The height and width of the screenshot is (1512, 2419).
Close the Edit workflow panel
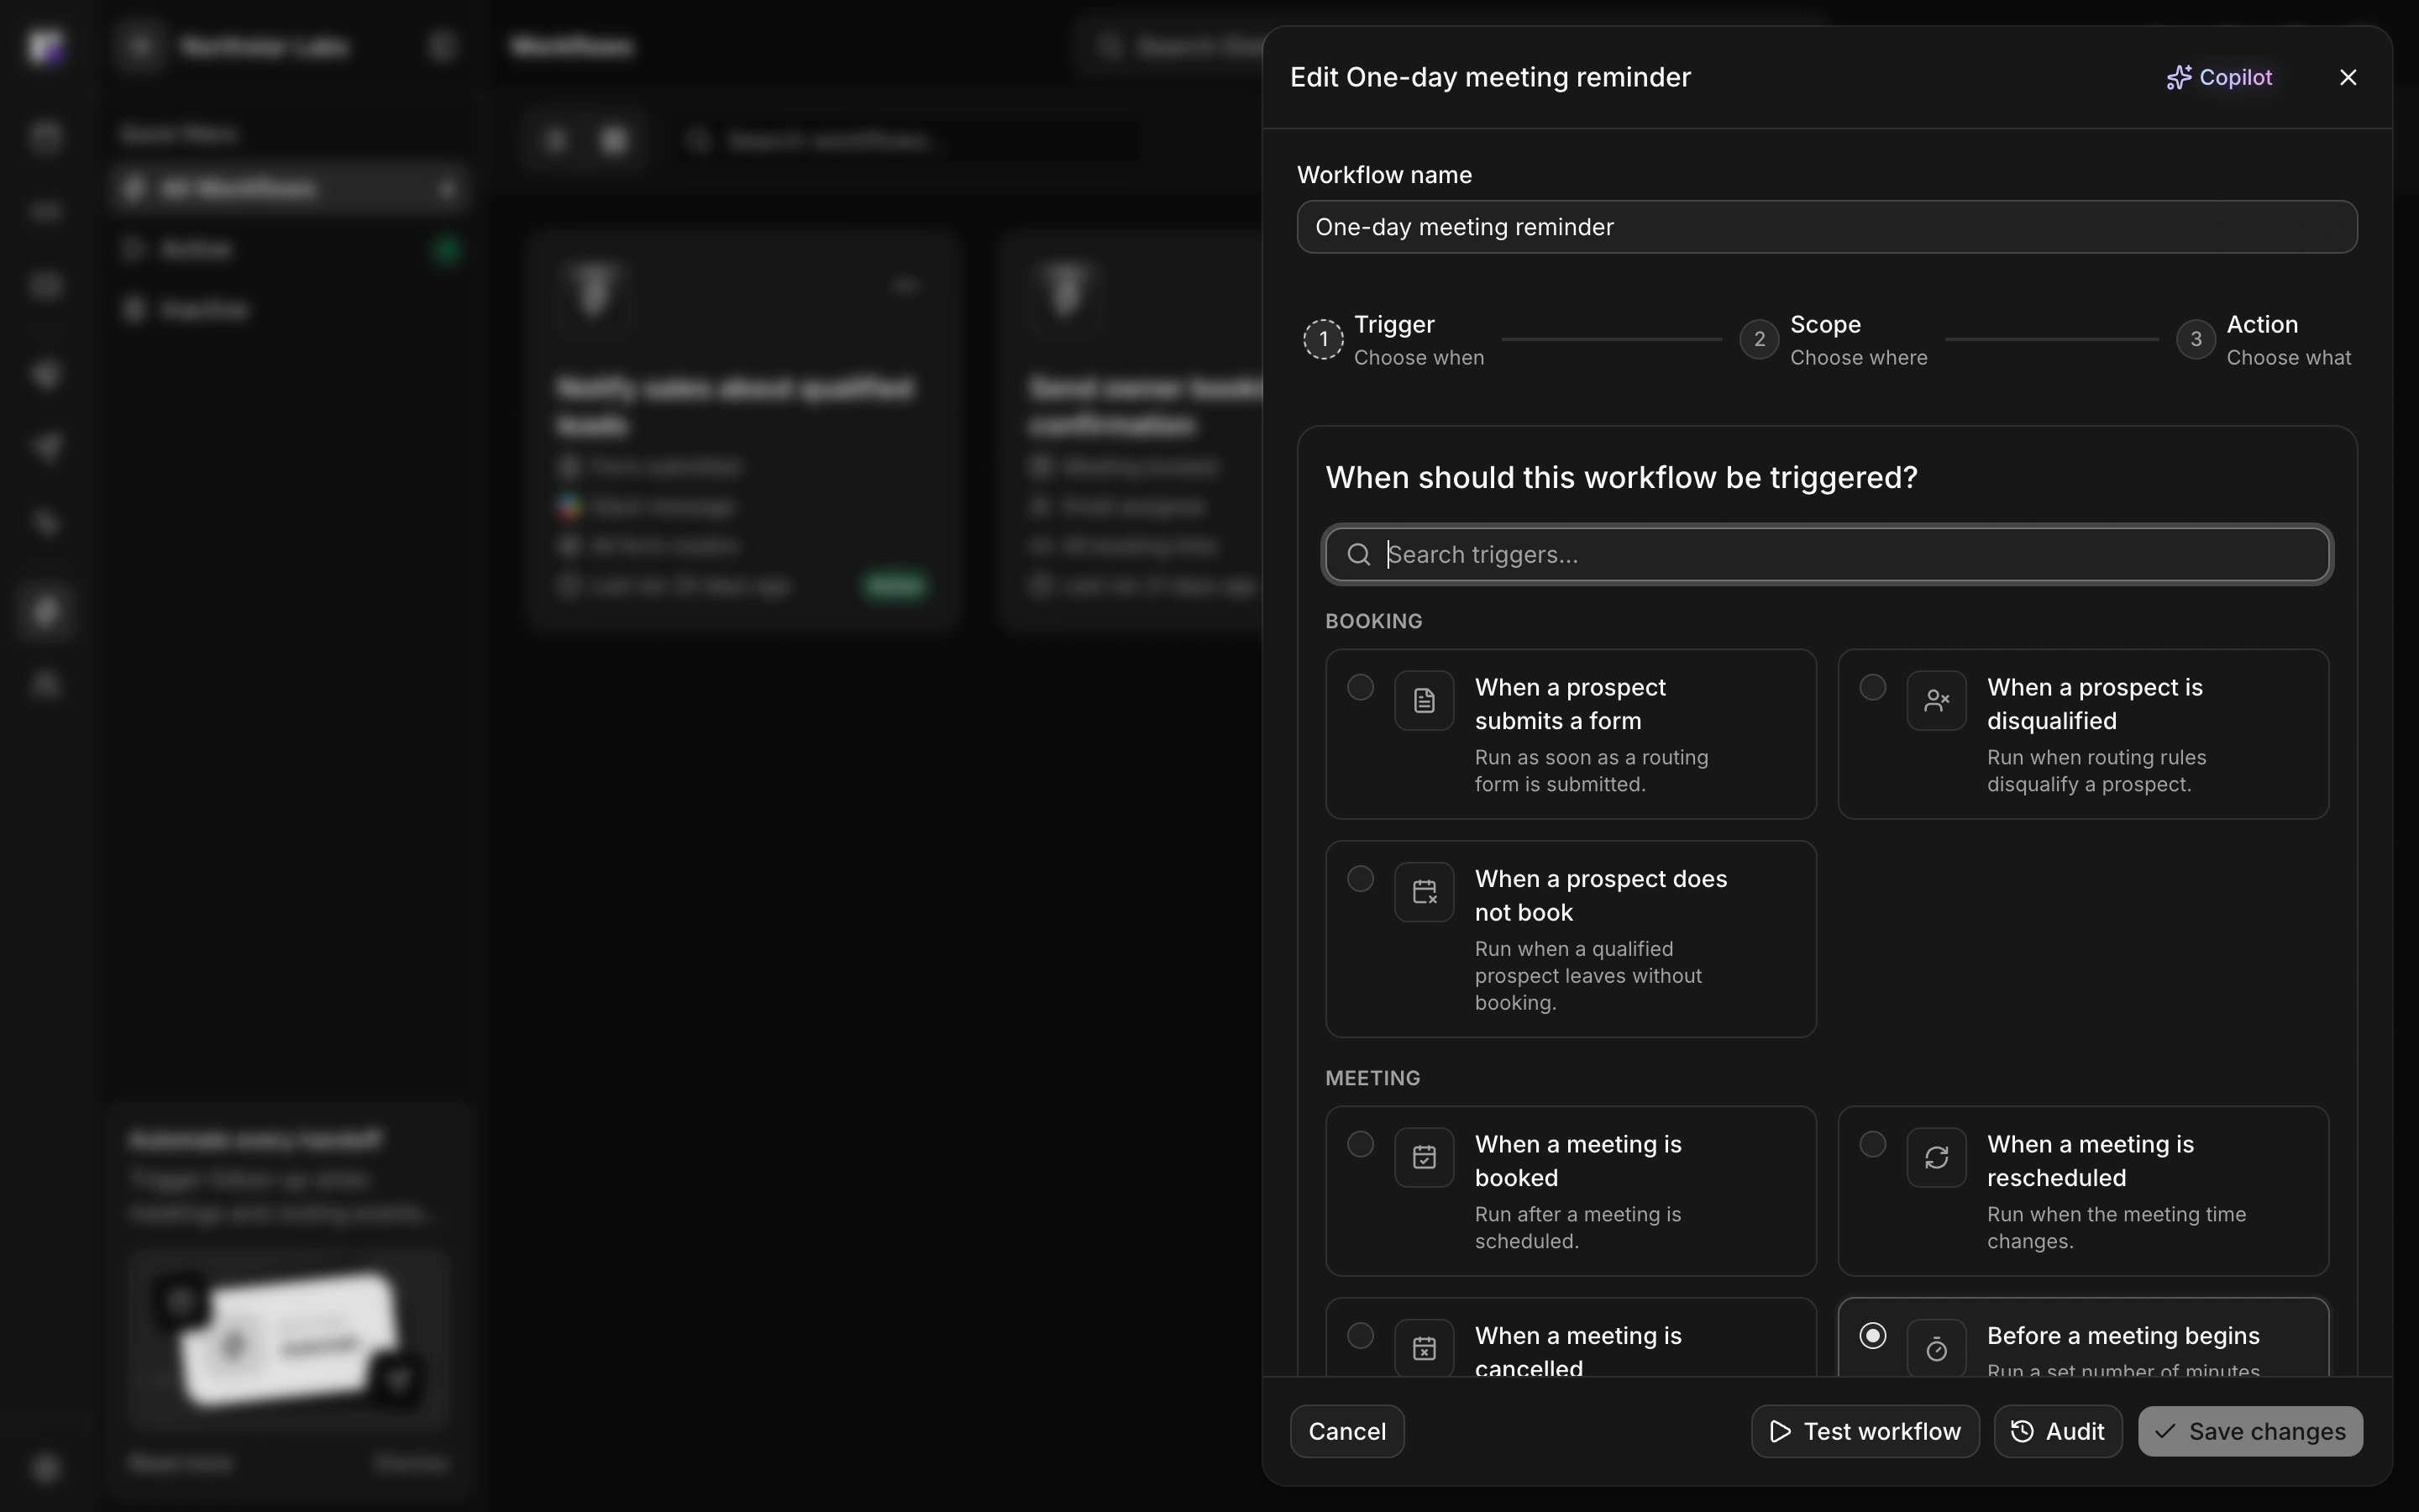(2348, 77)
